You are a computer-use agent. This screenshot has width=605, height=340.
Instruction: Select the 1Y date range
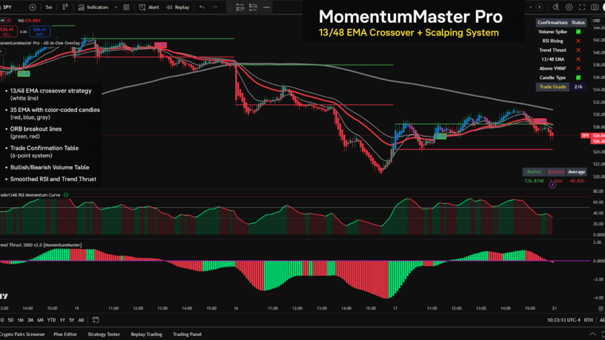pos(62,320)
